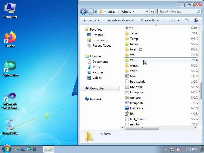Select the IE11_main file
The height and width of the screenshot is (153, 204).
pos(137,119)
